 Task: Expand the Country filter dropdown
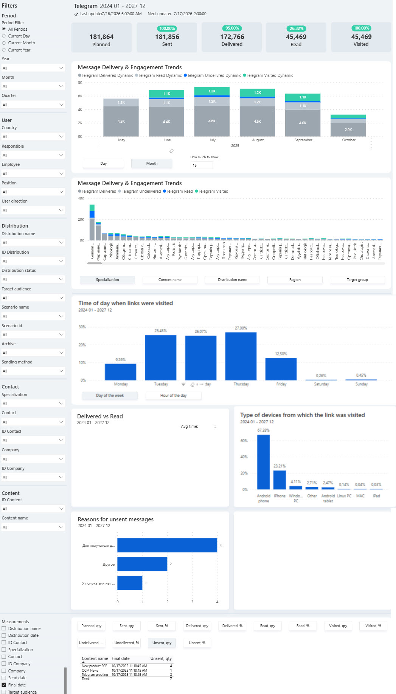click(x=33, y=137)
